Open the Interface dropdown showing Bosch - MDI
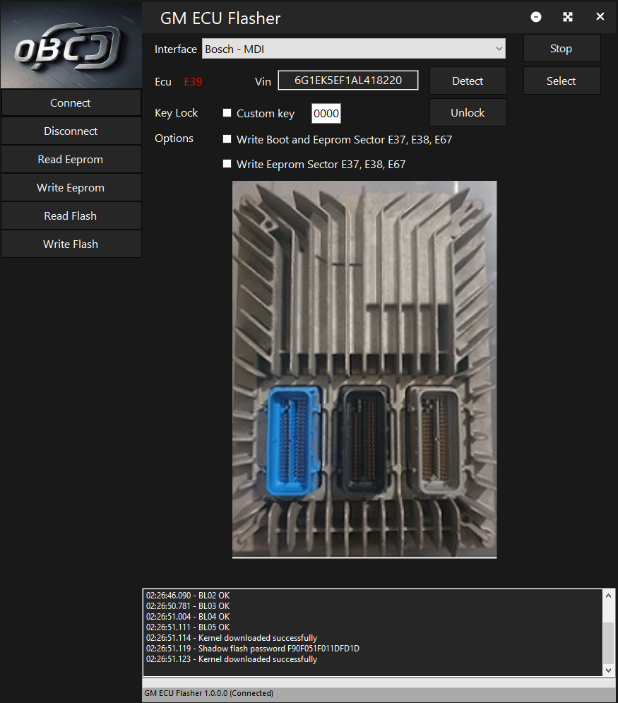The width and height of the screenshot is (618, 703). pos(354,49)
